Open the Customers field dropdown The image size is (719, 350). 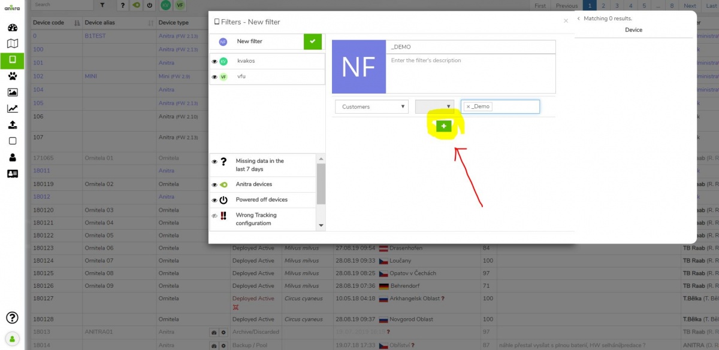click(x=371, y=106)
